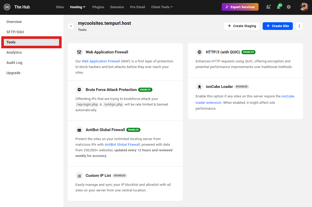The height and width of the screenshot is (207, 312).
Task: Click the Enabled badge on HTTP/3
Action: click(x=249, y=52)
